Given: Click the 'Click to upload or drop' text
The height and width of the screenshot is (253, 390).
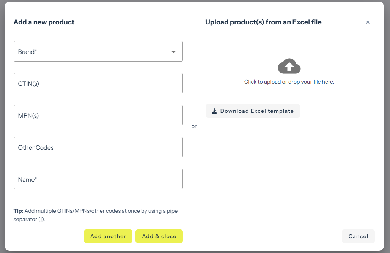Looking at the screenshot, I should [x=289, y=82].
